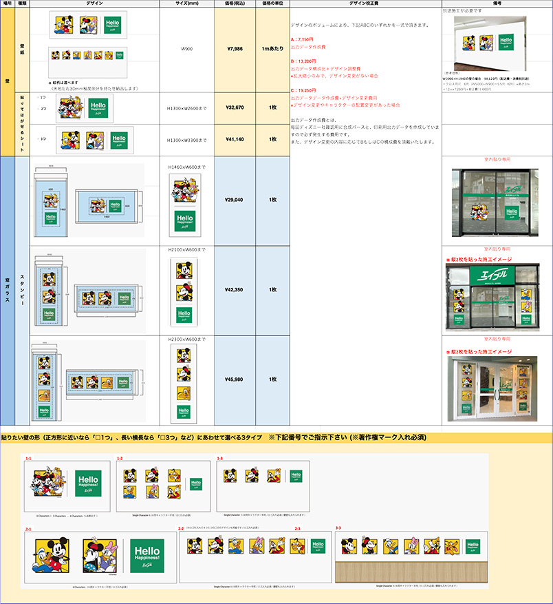Click the デザイン校正費 column header

tap(366, 3)
